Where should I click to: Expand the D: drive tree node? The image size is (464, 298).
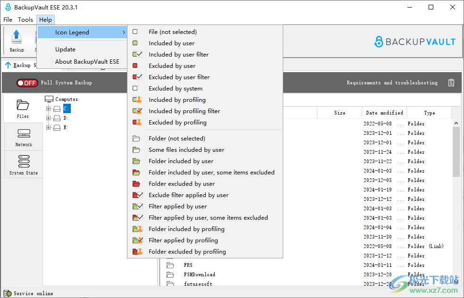(48, 118)
